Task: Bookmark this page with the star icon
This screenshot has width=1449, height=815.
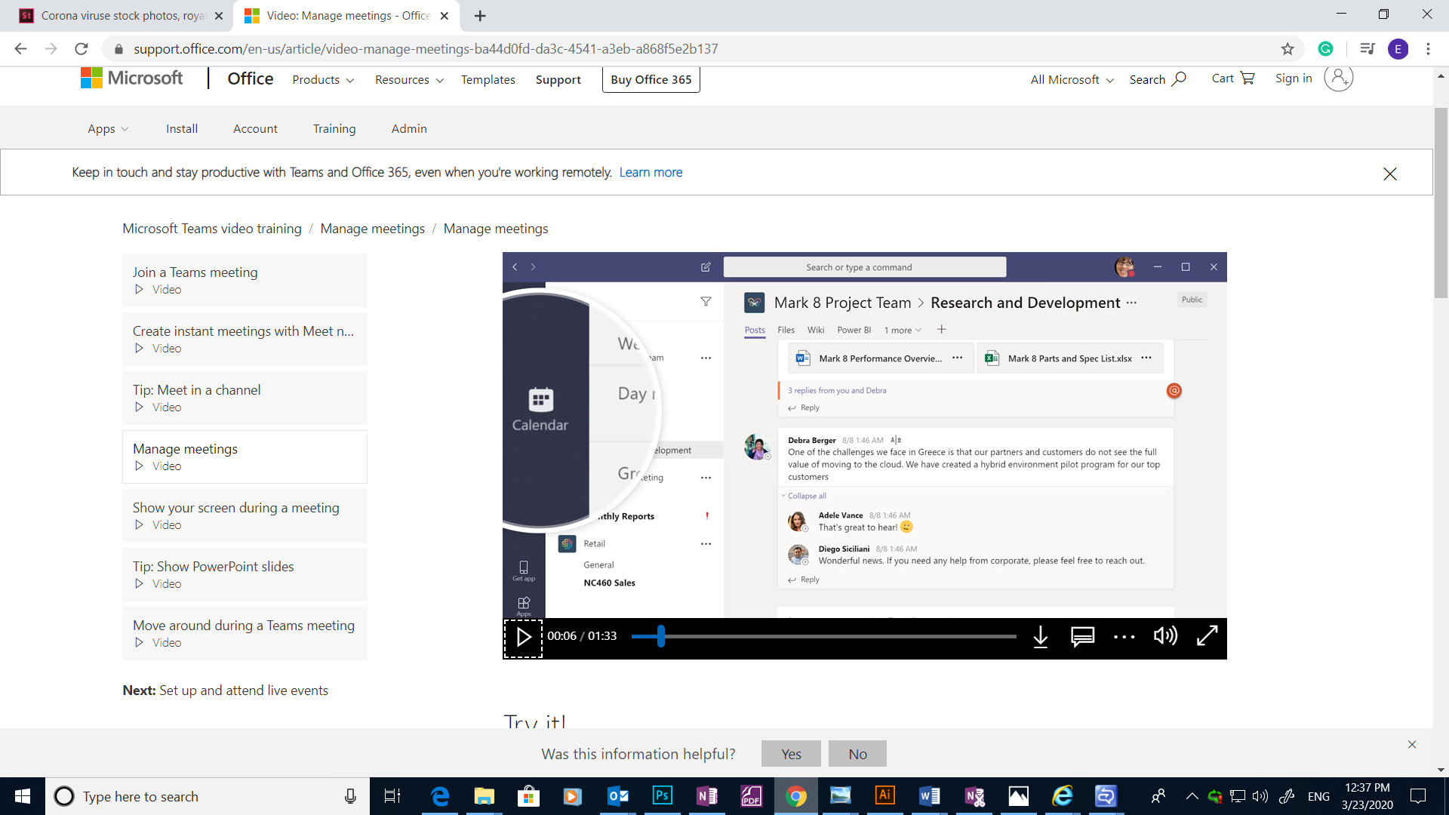Action: [x=1287, y=49]
